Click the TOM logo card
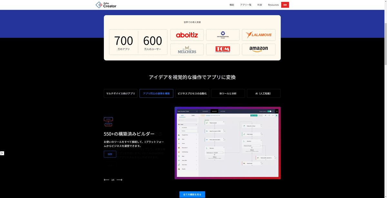 223,49
